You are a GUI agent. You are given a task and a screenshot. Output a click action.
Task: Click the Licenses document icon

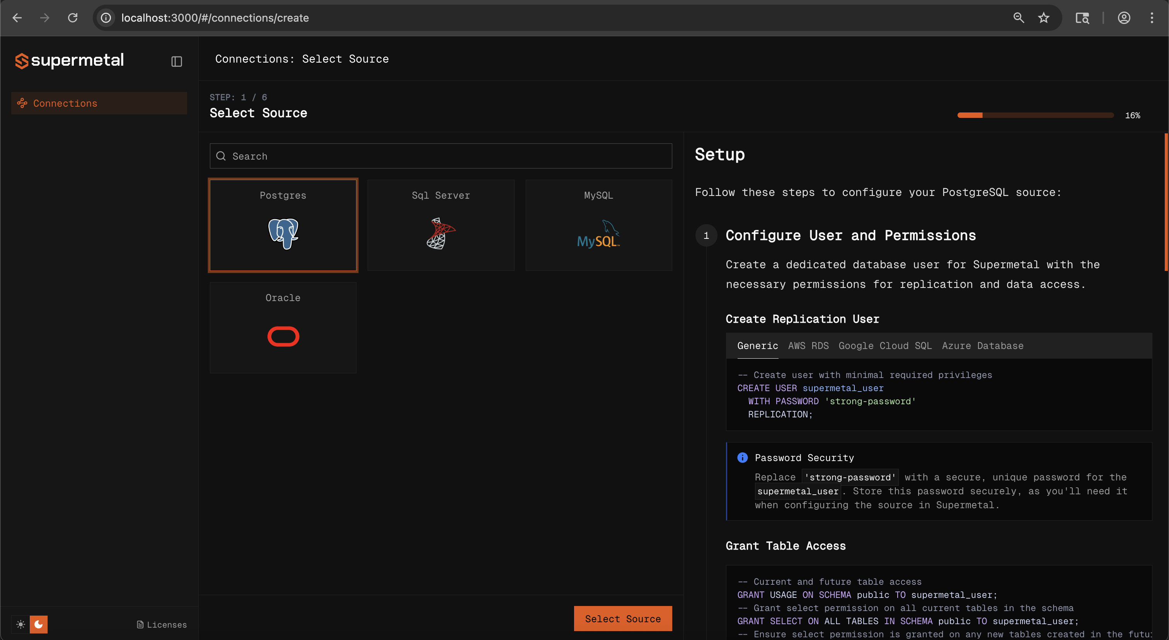click(x=140, y=625)
